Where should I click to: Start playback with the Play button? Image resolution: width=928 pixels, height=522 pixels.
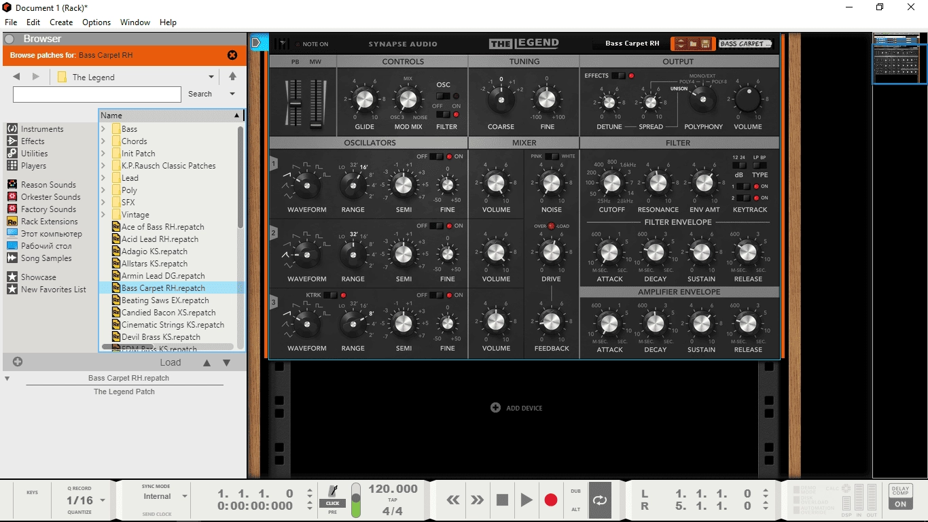[x=527, y=500]
